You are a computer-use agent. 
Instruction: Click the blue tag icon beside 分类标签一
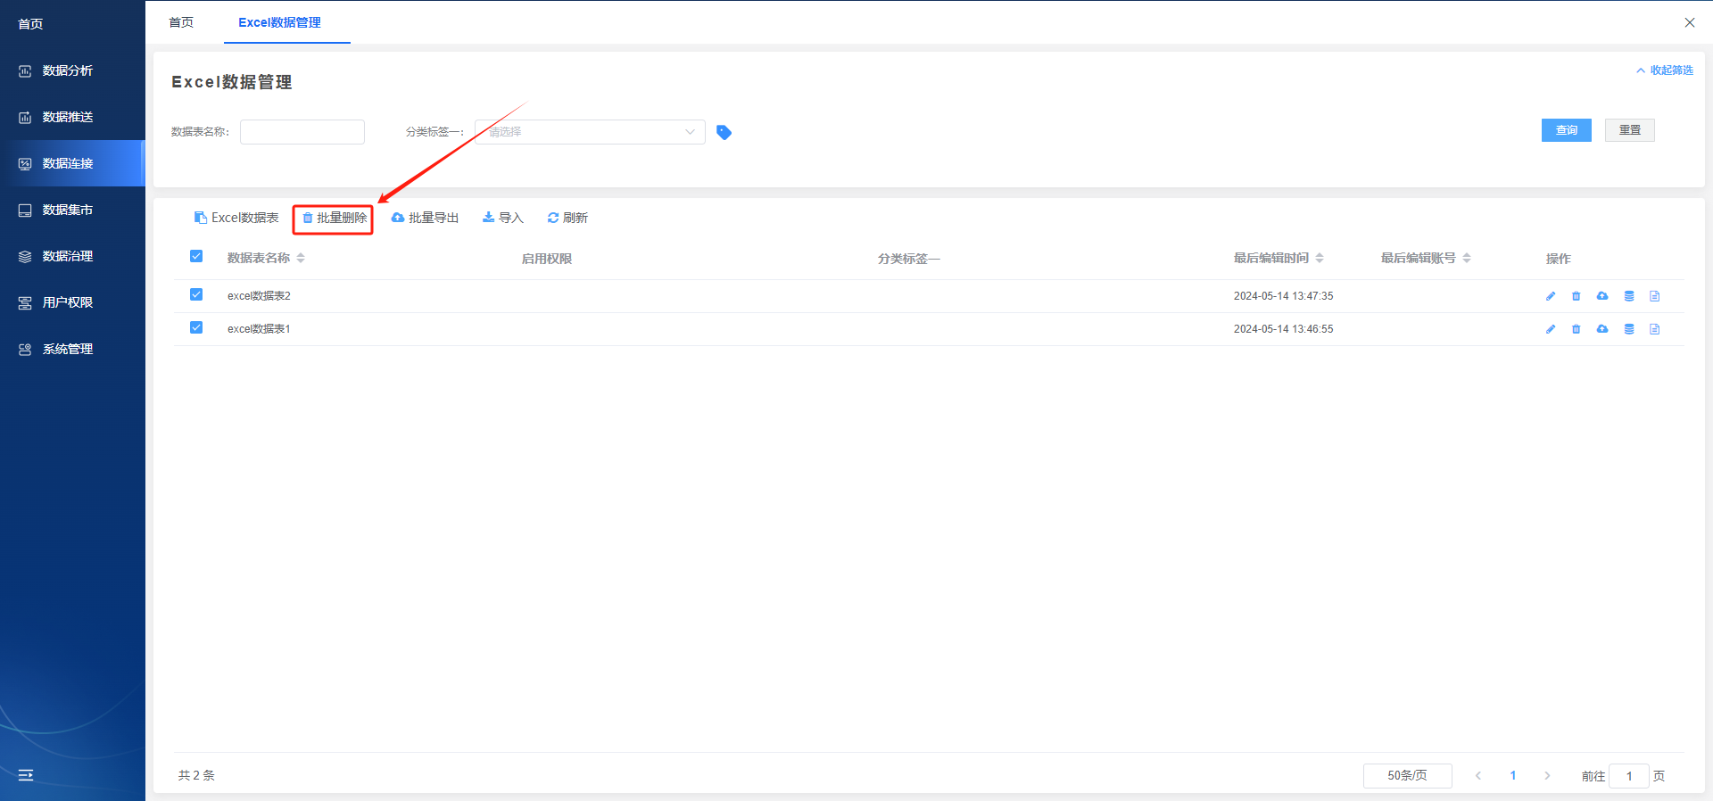click(724, 132)
